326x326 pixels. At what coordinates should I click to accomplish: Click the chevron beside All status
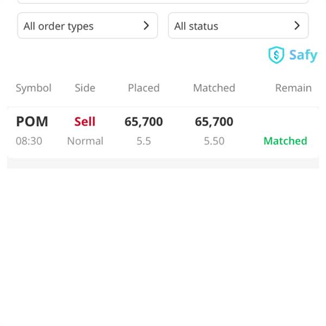(x=297, y=26)
